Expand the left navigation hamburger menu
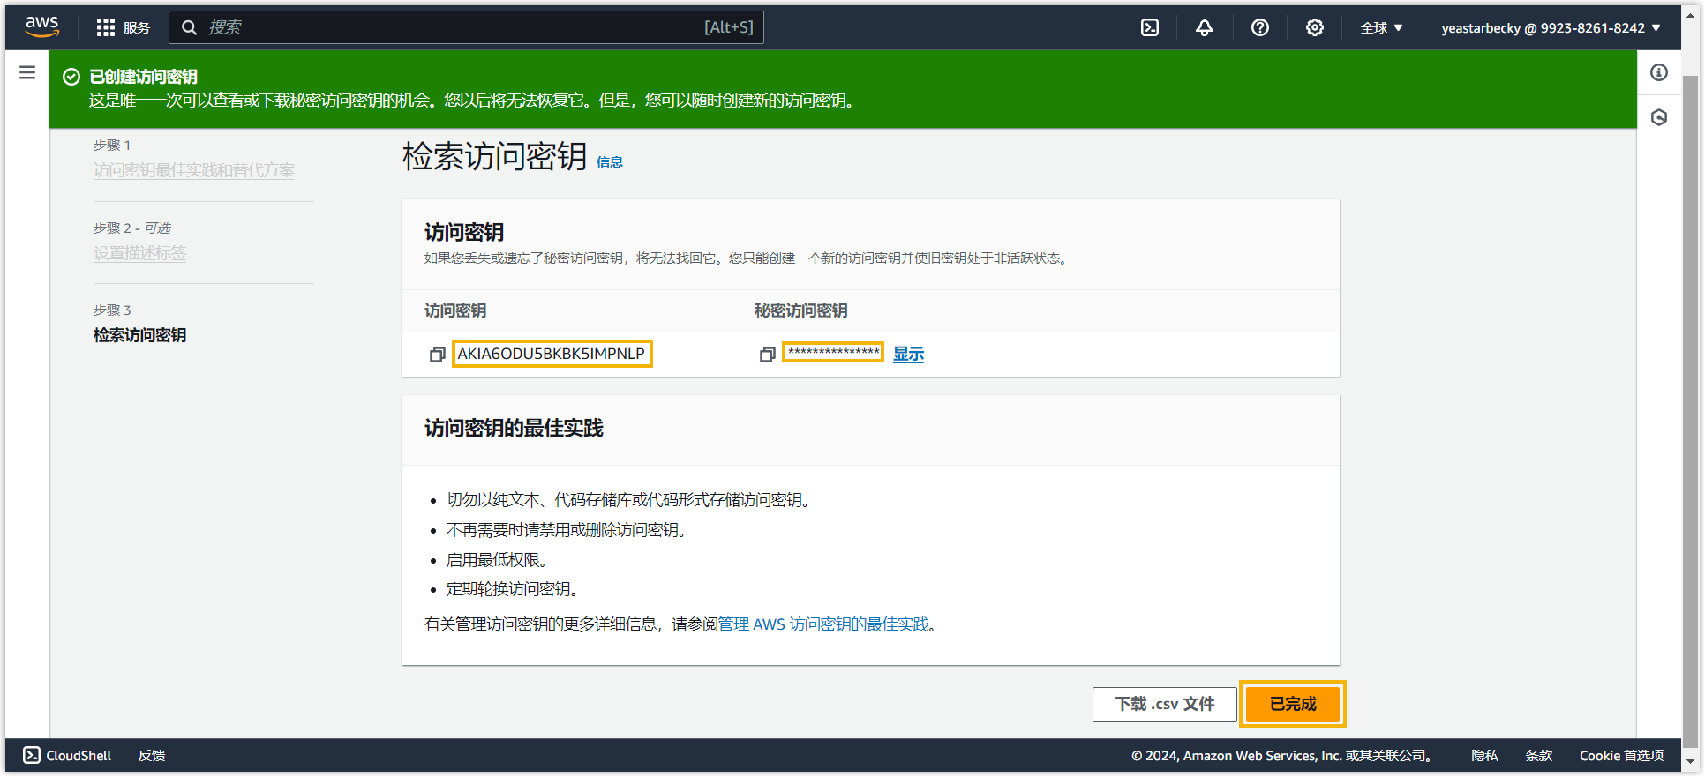The image size is (1705, 777). (x=27, y=72)
